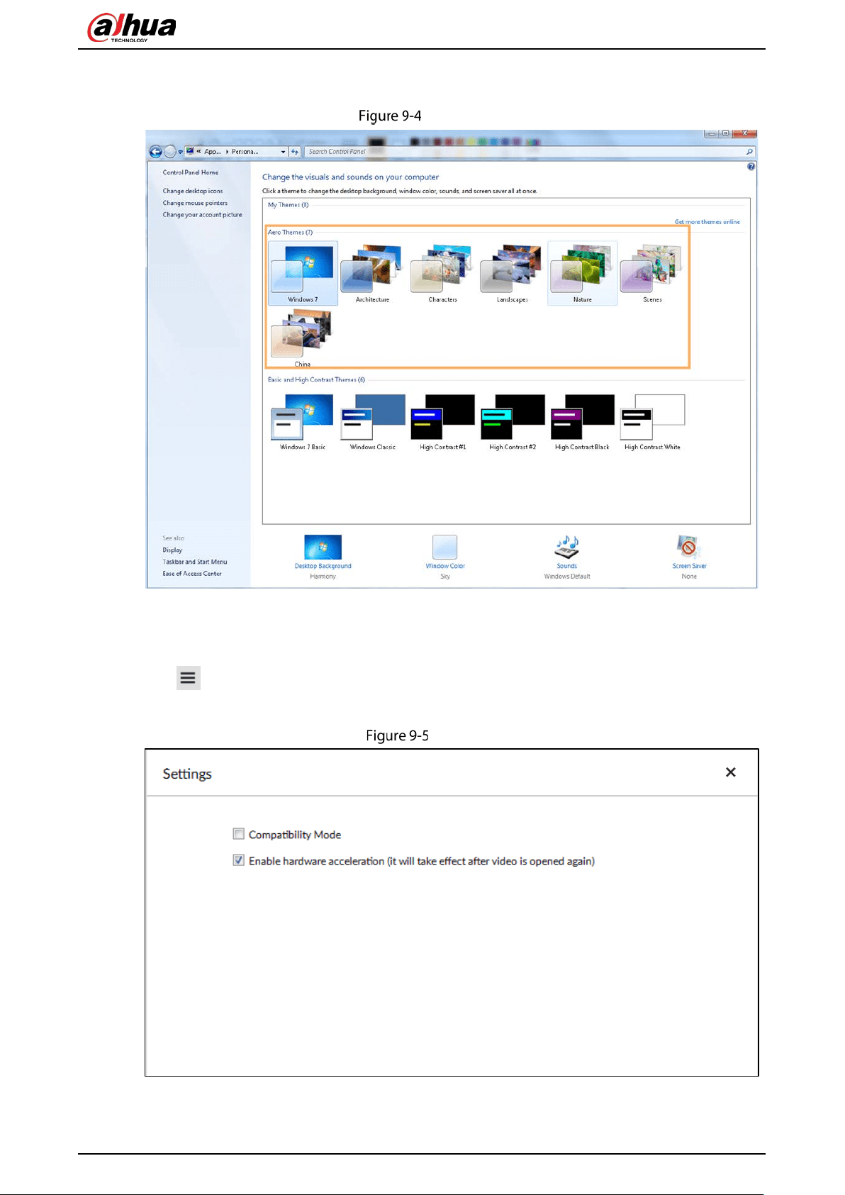Viewport: 845px width, 1195px height.
Task: Pick the Characters theme
Action: (442, 273)
